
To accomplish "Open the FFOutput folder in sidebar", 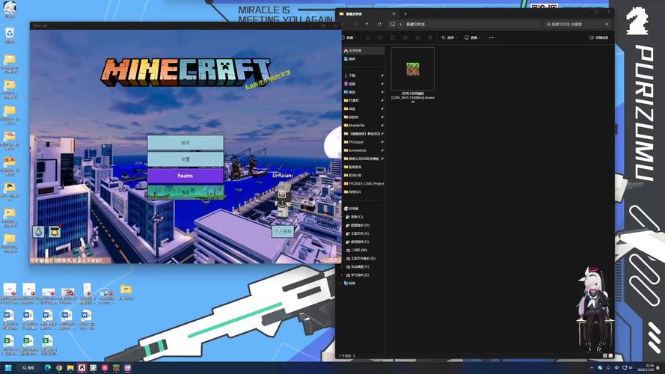I will [363, 142].
